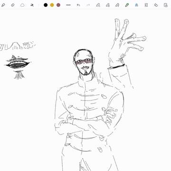Undo the last stroke
The image size is (171, 171).
coord(78,5)
